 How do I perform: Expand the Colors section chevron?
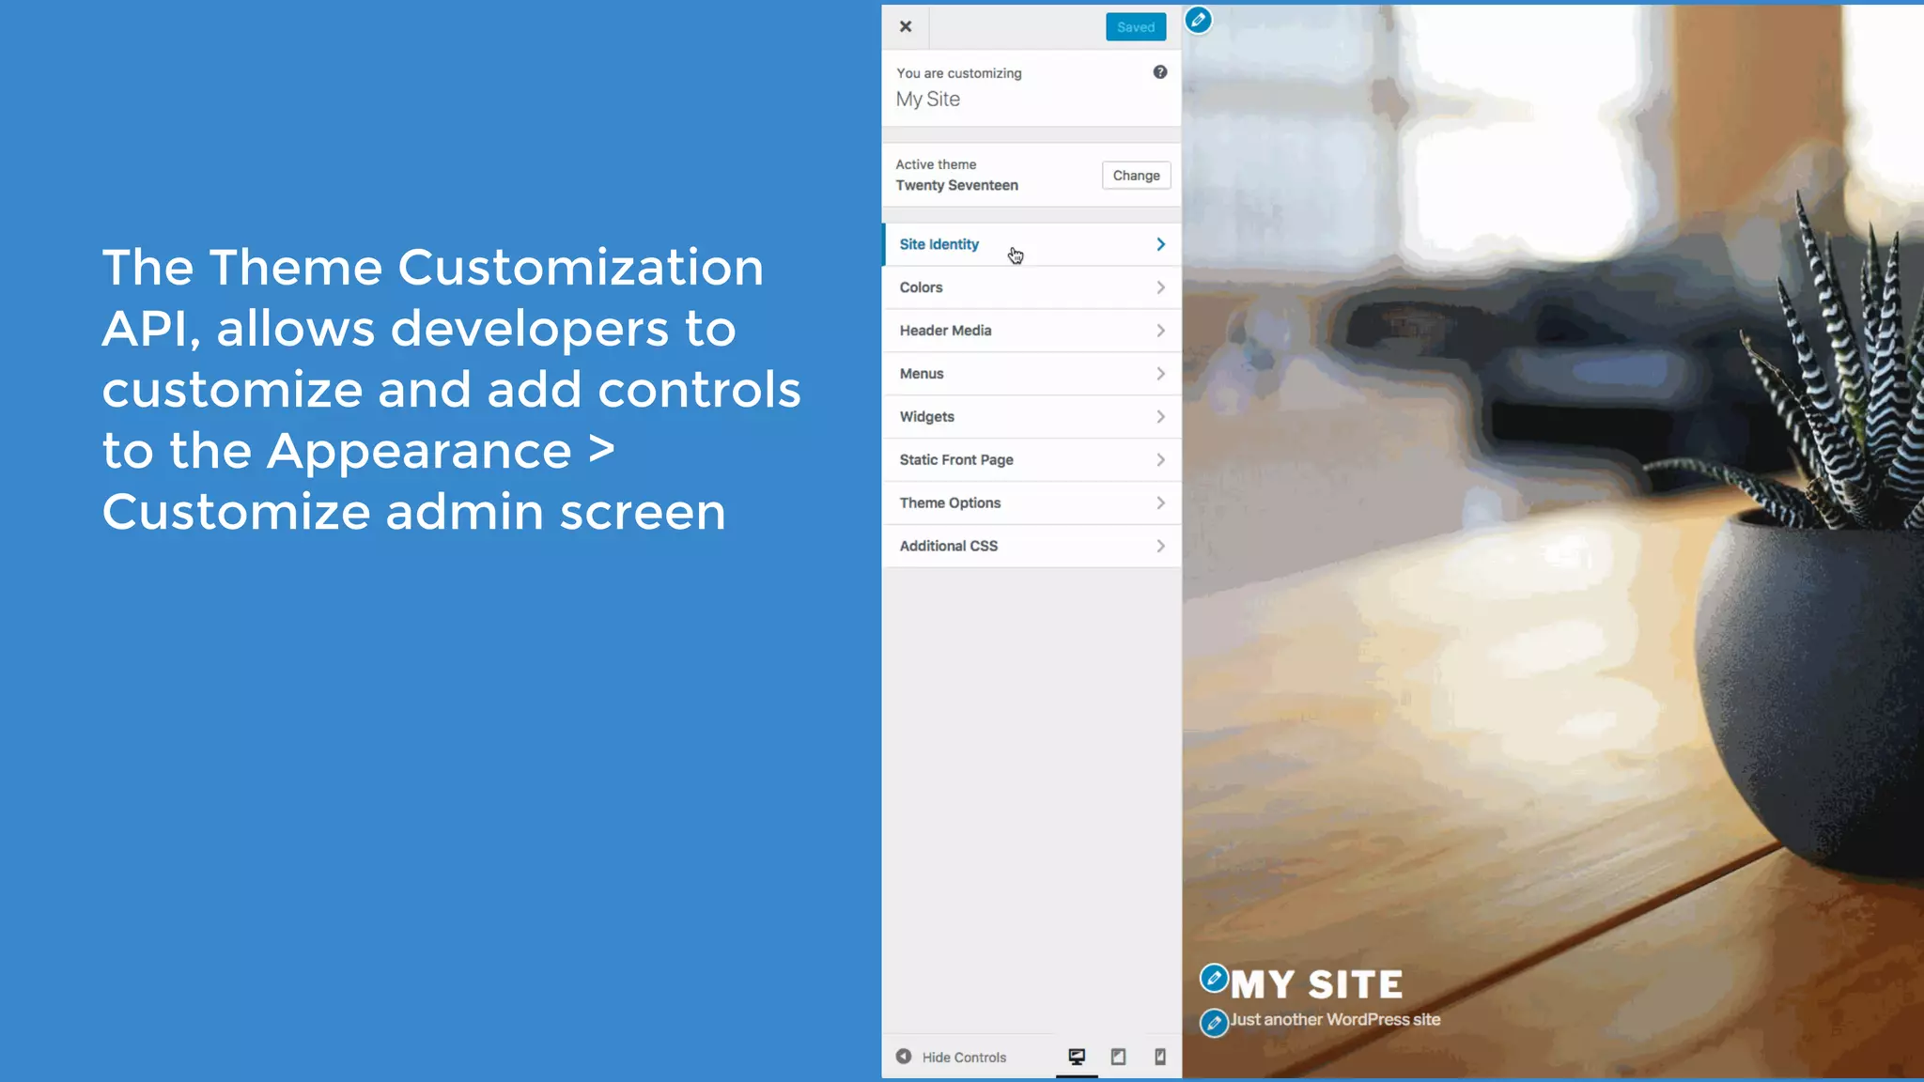click(1160, 287)
